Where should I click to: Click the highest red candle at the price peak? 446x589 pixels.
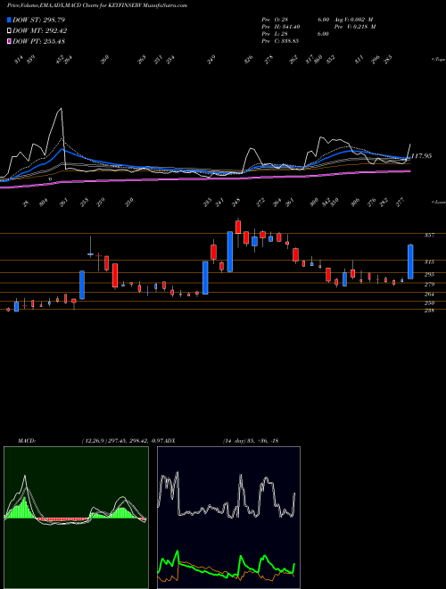click(238, 227)
